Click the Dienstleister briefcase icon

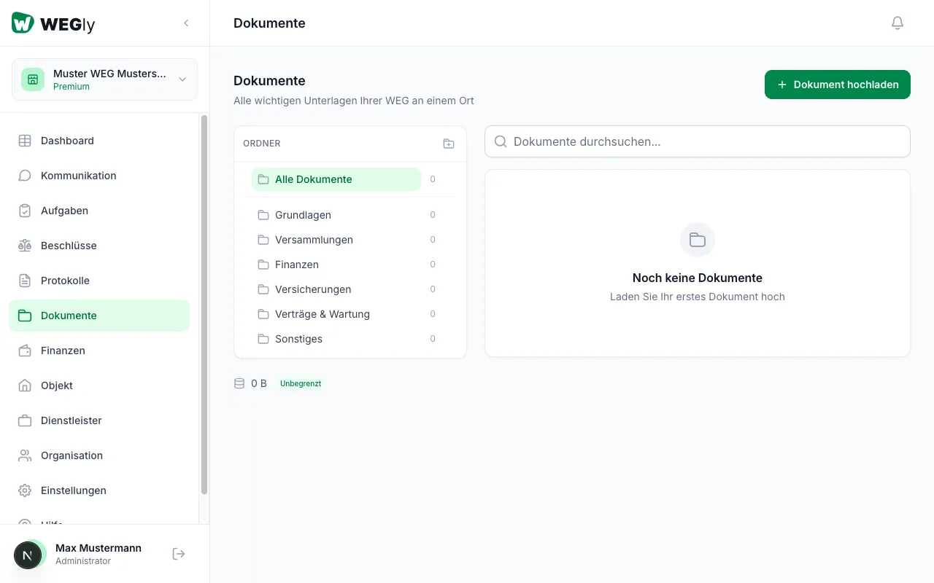[x=25, y=420]
